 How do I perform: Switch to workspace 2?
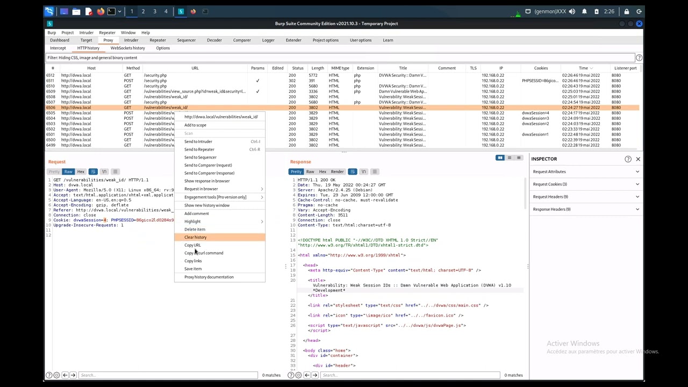[x=143, y=11]
